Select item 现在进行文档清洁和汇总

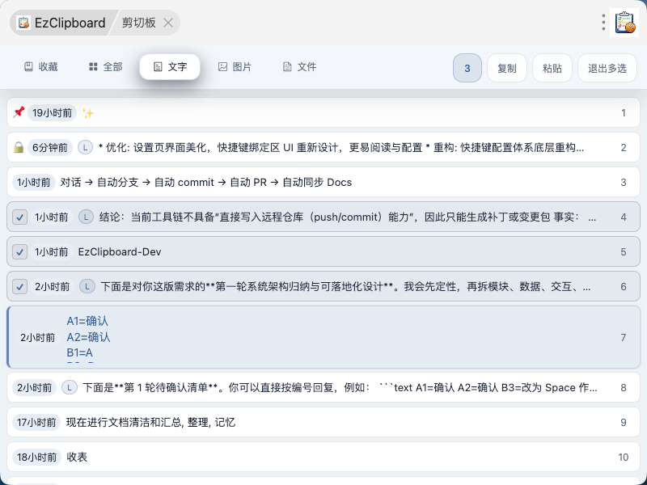323,422
